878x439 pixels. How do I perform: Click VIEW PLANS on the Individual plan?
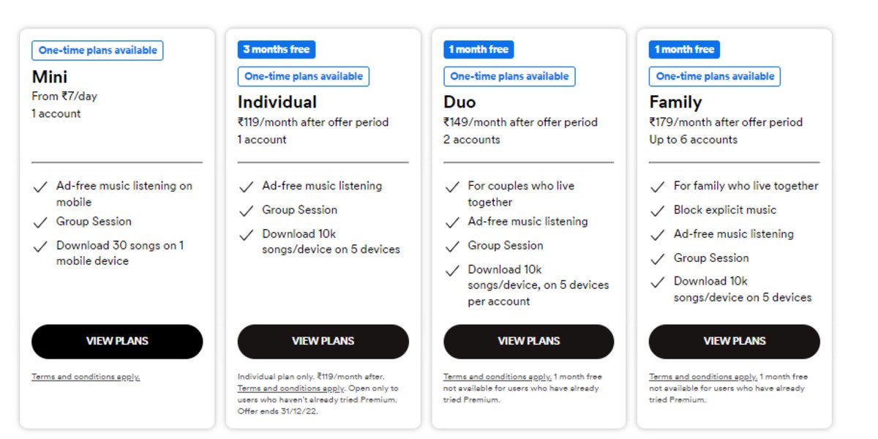click(323, 341)
